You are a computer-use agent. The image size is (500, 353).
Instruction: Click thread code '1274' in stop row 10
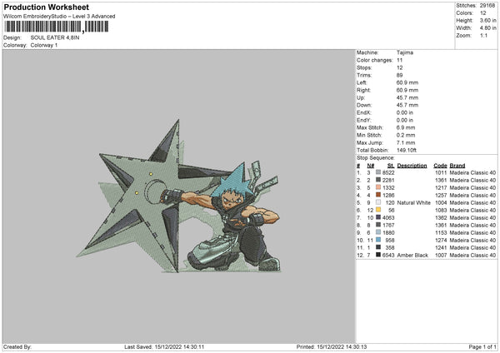[441, 241]
